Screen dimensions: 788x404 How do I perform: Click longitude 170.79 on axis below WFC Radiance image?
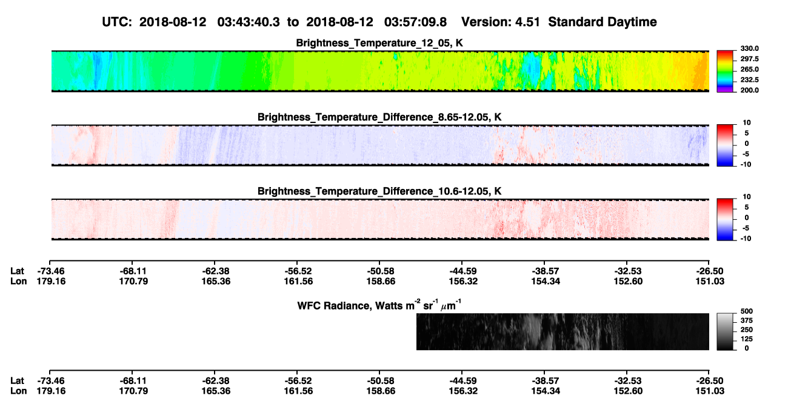point(133,391)
